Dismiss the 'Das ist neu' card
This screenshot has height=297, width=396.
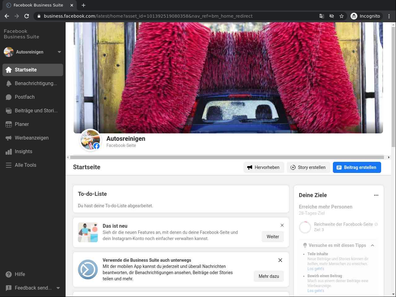point(282,225)
